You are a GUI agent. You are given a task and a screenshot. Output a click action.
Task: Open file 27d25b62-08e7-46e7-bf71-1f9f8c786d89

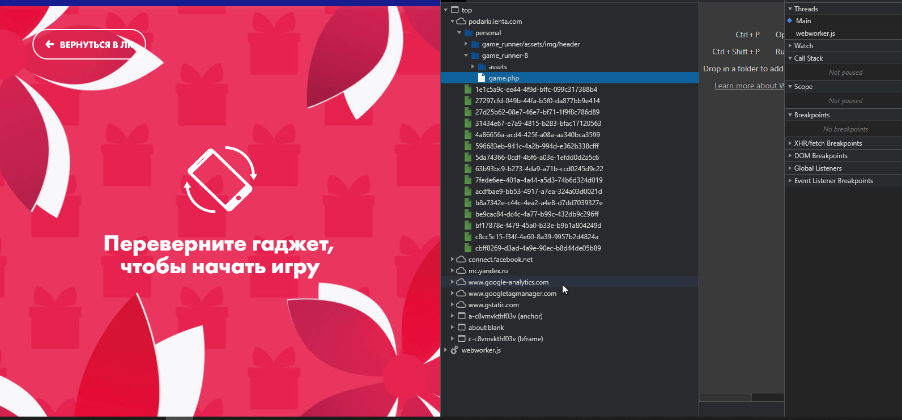(537, 112)
